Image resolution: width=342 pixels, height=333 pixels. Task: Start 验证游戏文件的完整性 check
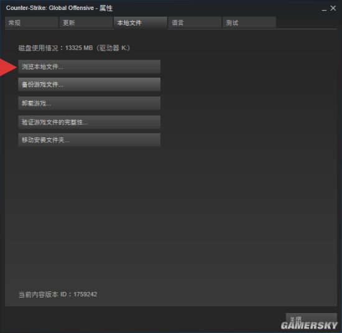click(x=89, y=122)
